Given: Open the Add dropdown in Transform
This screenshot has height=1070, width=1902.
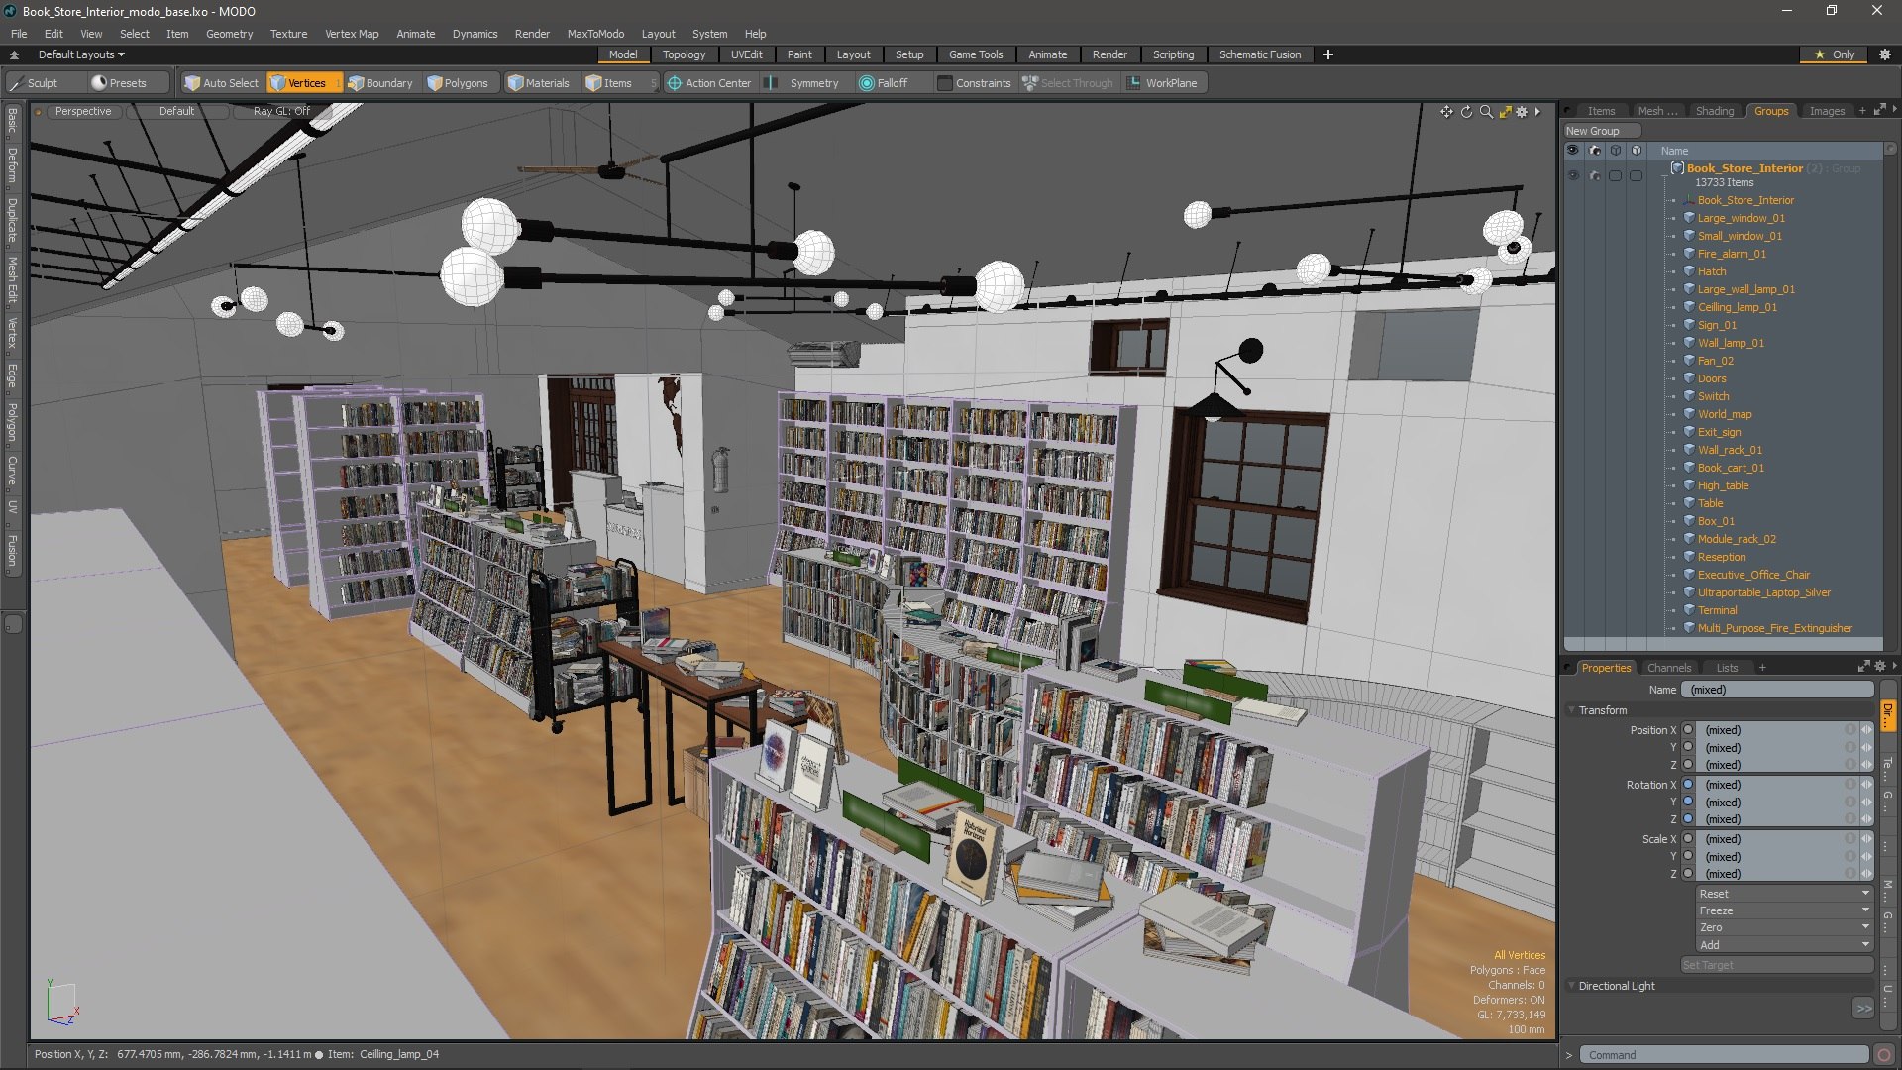Looking at the screenshot, I should (x=1784, y=945).
